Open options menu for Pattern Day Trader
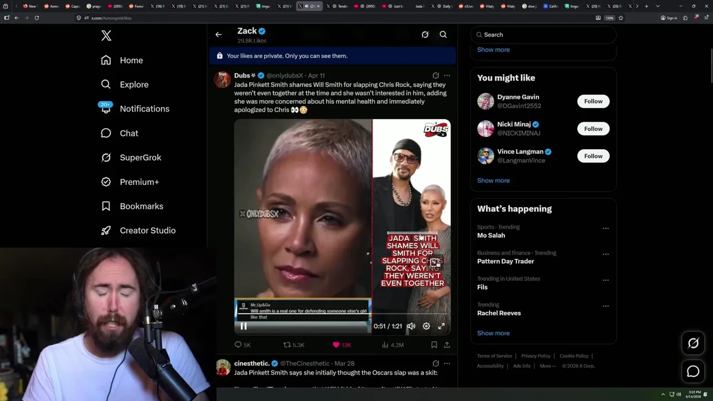This screenshot has height=401, width=713. [605, 254]
